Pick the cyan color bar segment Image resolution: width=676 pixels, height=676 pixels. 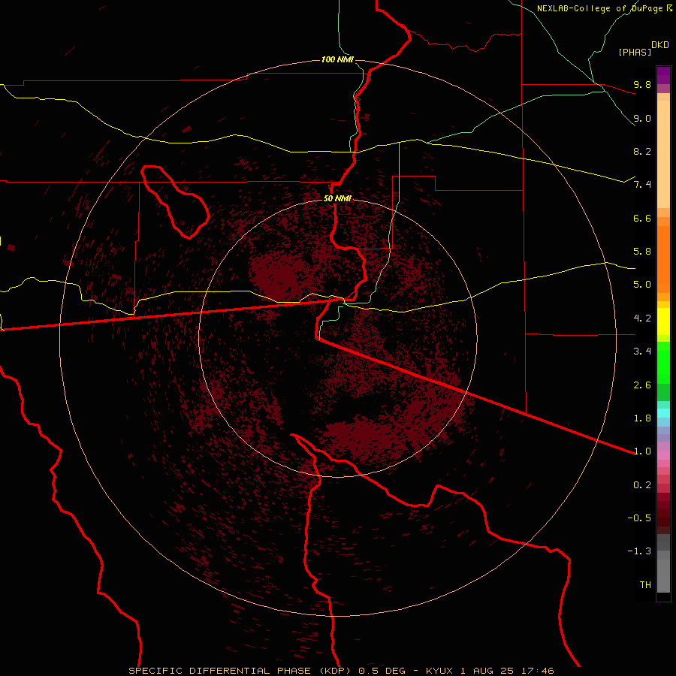point(663,412)
